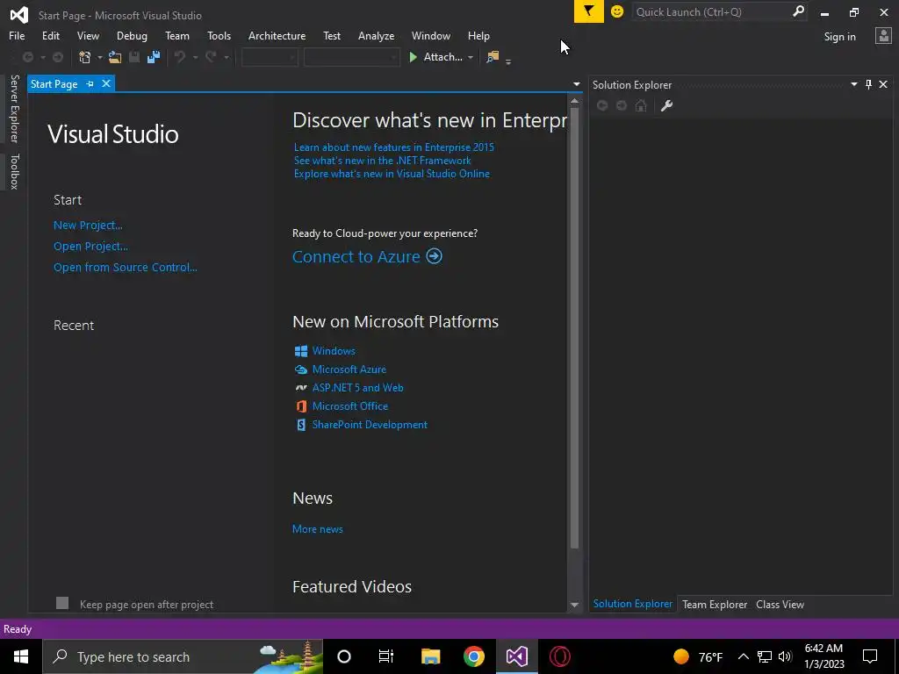Click the Start Page vertical scrollbar thumb
899x674 pixels.
click(574, 328)
